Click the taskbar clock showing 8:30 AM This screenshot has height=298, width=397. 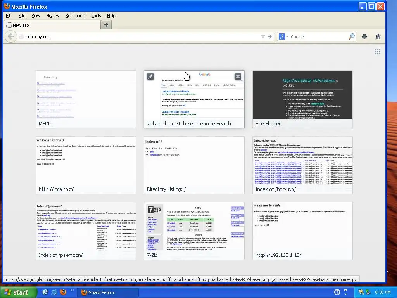383,292
